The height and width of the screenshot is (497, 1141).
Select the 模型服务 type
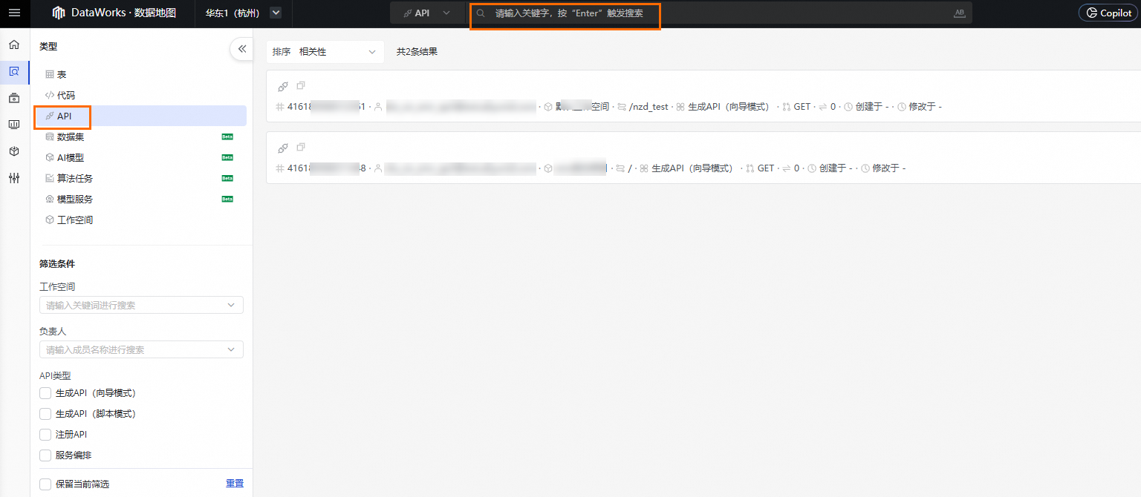coord(141,200)
